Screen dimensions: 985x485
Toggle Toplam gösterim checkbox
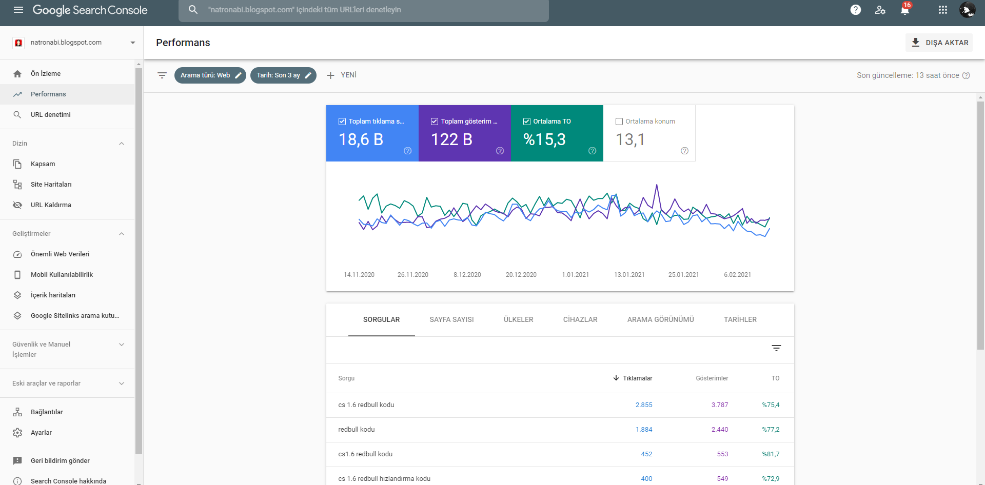[435, 122]
